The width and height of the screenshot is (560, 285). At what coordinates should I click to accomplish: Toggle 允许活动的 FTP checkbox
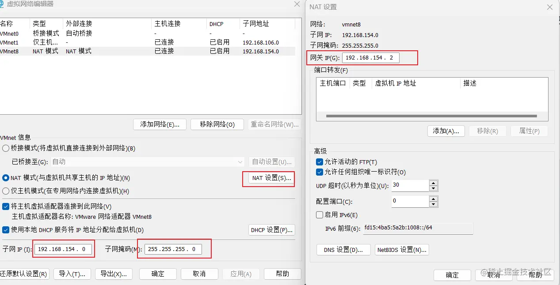(x=320, y=162)
